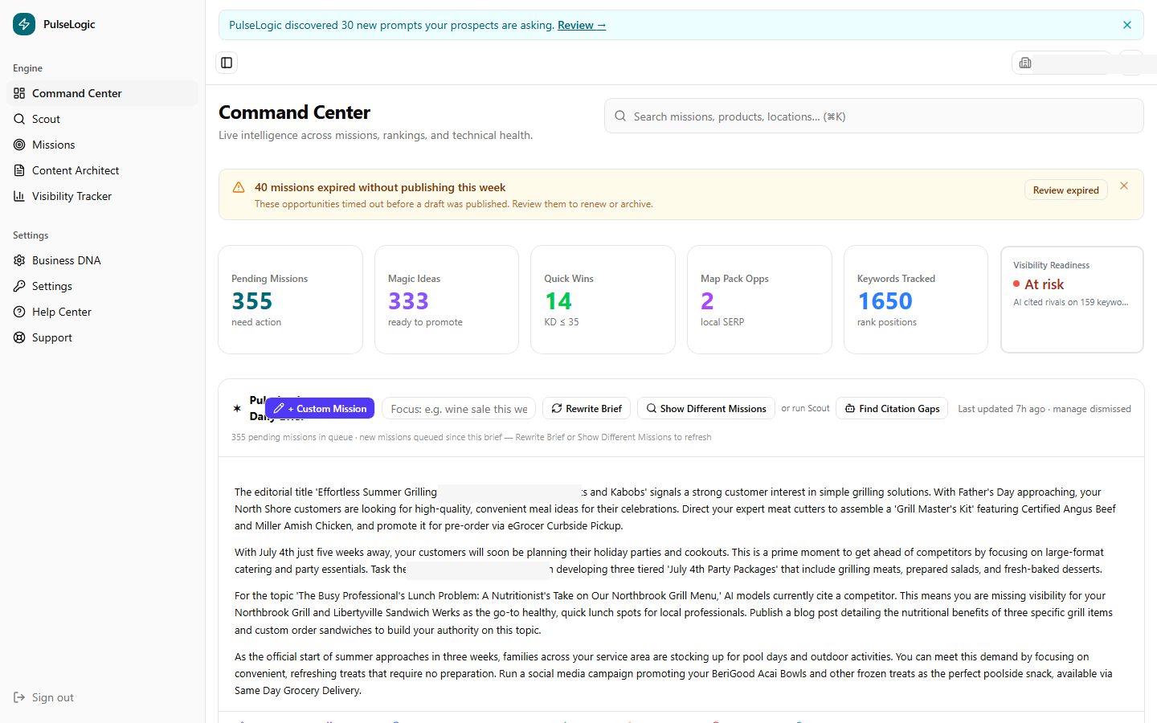Open the Visibility Readiness card
This screenshot has width=1157, height=723.
(1072, 300)
